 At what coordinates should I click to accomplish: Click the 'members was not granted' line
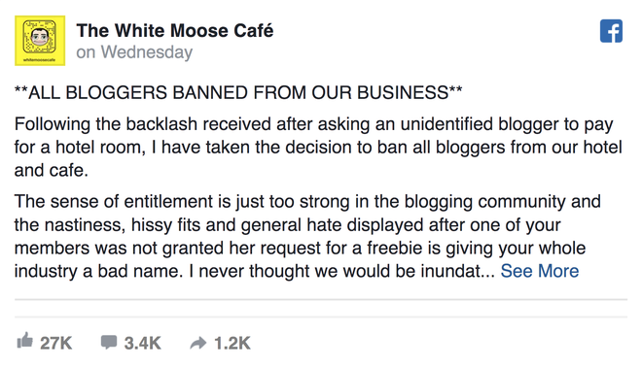coord(301,249)
